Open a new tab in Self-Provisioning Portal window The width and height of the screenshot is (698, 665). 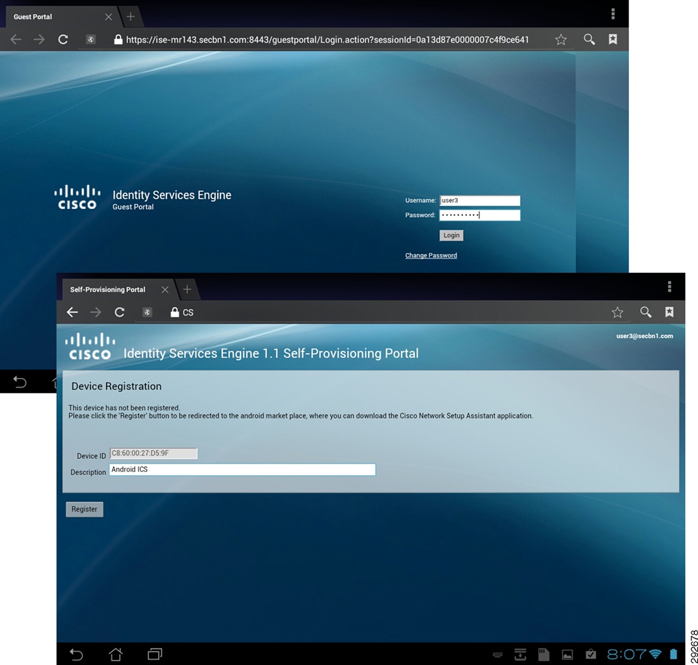pyautogui.click(x=187, y=290)
